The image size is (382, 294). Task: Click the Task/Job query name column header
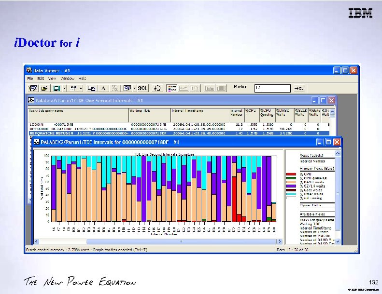(78, 115)
